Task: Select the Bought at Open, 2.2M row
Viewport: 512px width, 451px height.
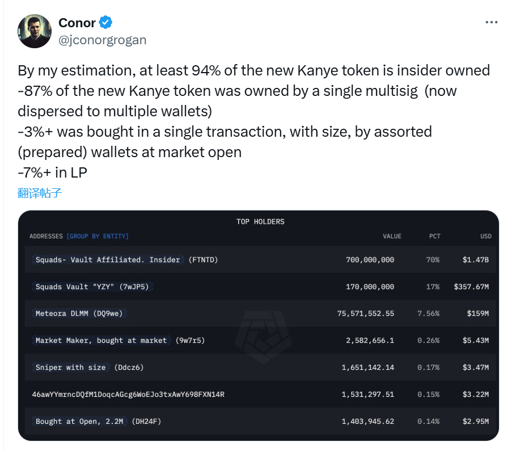Action: [x=80, y=422]
